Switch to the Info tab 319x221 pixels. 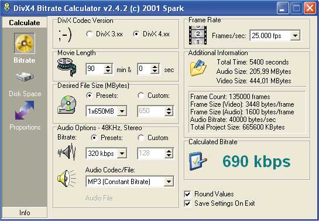25,213
